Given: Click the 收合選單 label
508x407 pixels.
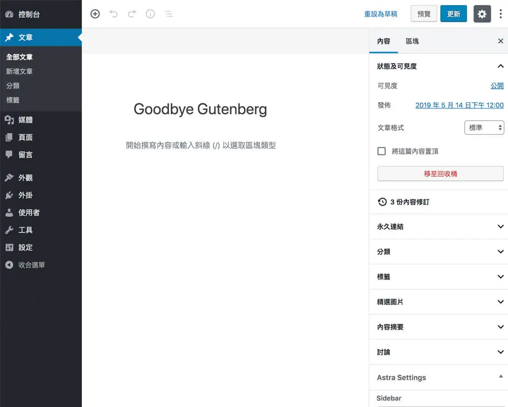Looking at the screenshot, I should pos(31,265).
